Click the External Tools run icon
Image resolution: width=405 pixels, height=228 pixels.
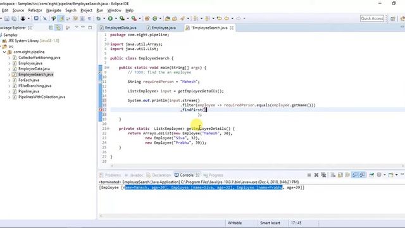pos(134,18)
